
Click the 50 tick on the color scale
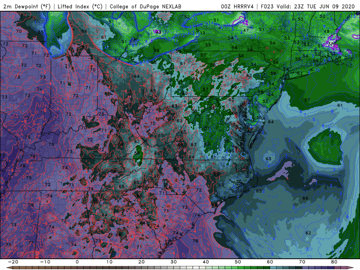point(238,262)
